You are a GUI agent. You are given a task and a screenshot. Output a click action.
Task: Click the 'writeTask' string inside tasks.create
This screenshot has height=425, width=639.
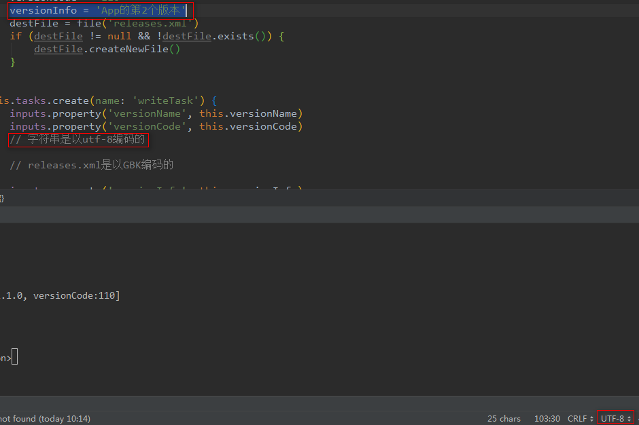coord(166,100)
